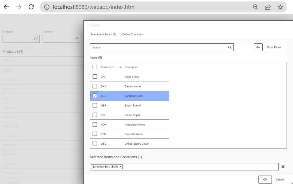Select all currencies with the header checkbox
Image resolution: width=293 pixels, height=184 pixels.
[x=95, y=67]
